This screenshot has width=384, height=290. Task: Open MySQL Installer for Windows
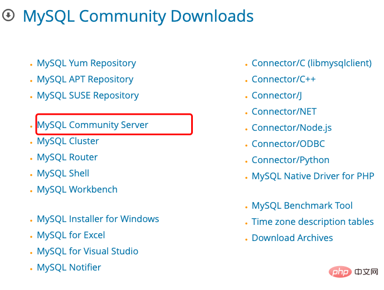[x=98, y=219]
